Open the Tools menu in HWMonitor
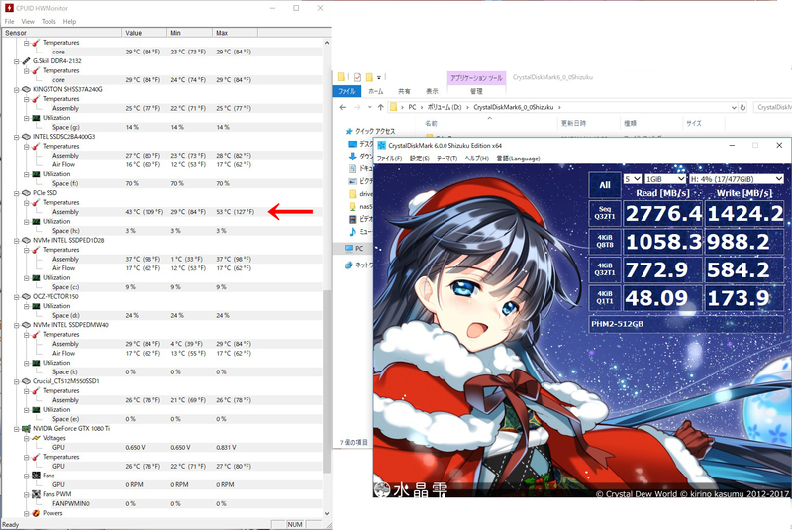This screenshot has height=530, width=792. point(49,21)
